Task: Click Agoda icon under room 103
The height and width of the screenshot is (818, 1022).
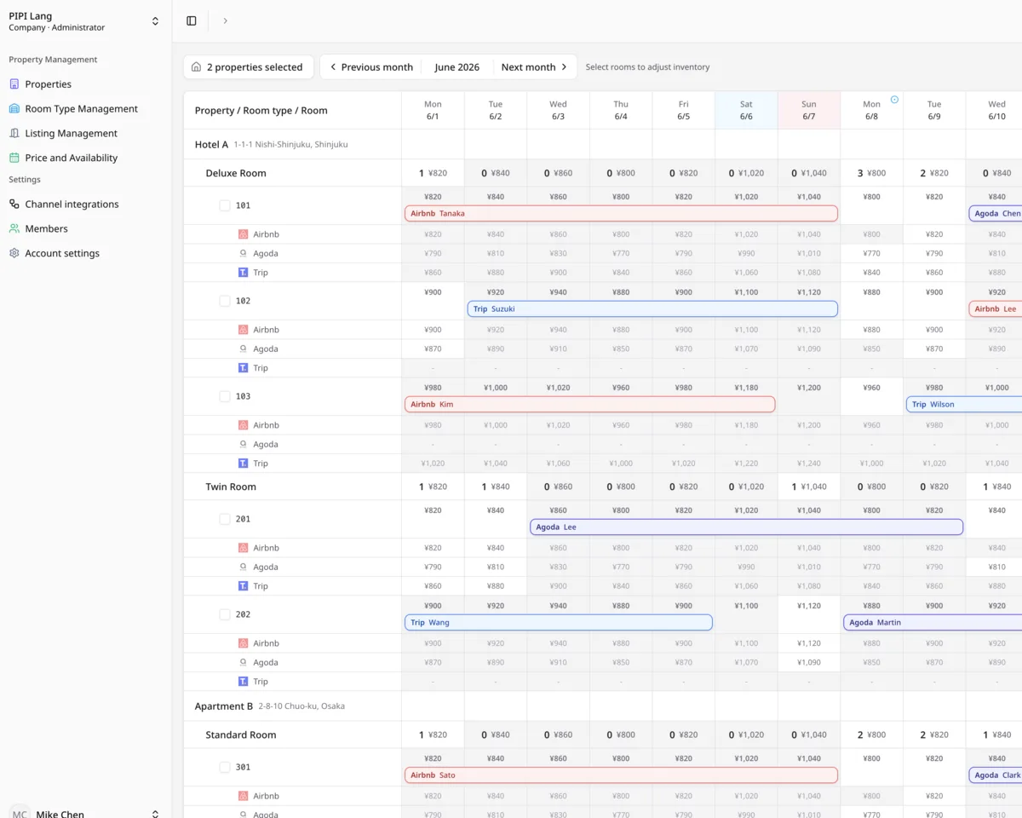Action: point(243,444)
